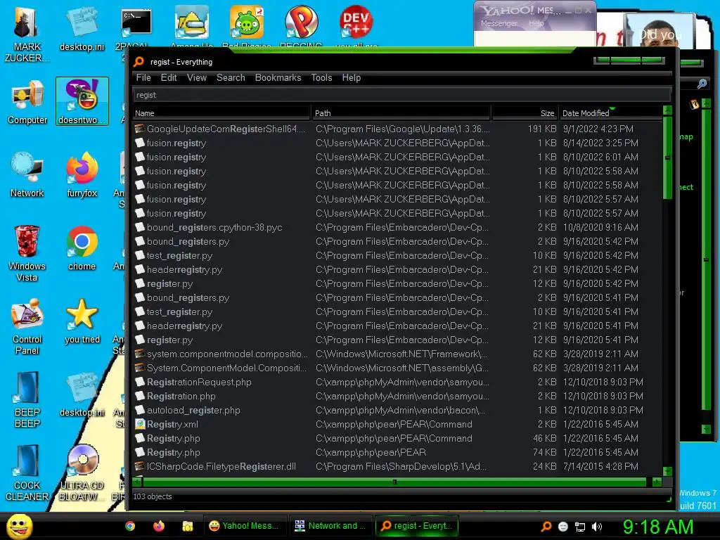Open the ULTRA CD BLOATW... disc icon

pos(82,473)
